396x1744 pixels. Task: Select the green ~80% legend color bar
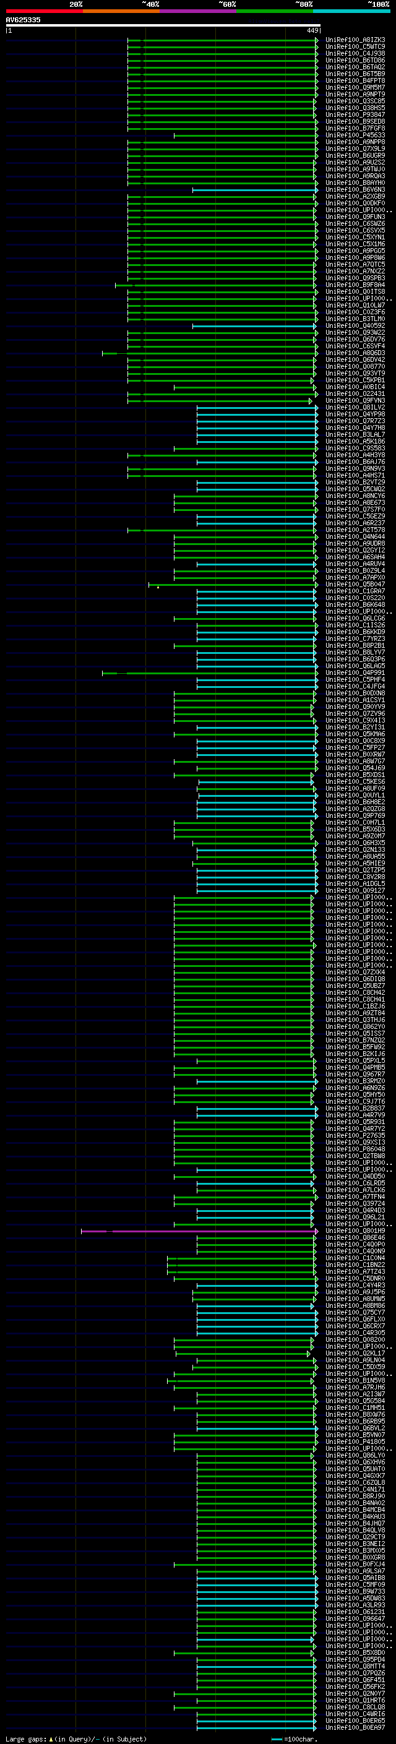click(x=275, y=11)
